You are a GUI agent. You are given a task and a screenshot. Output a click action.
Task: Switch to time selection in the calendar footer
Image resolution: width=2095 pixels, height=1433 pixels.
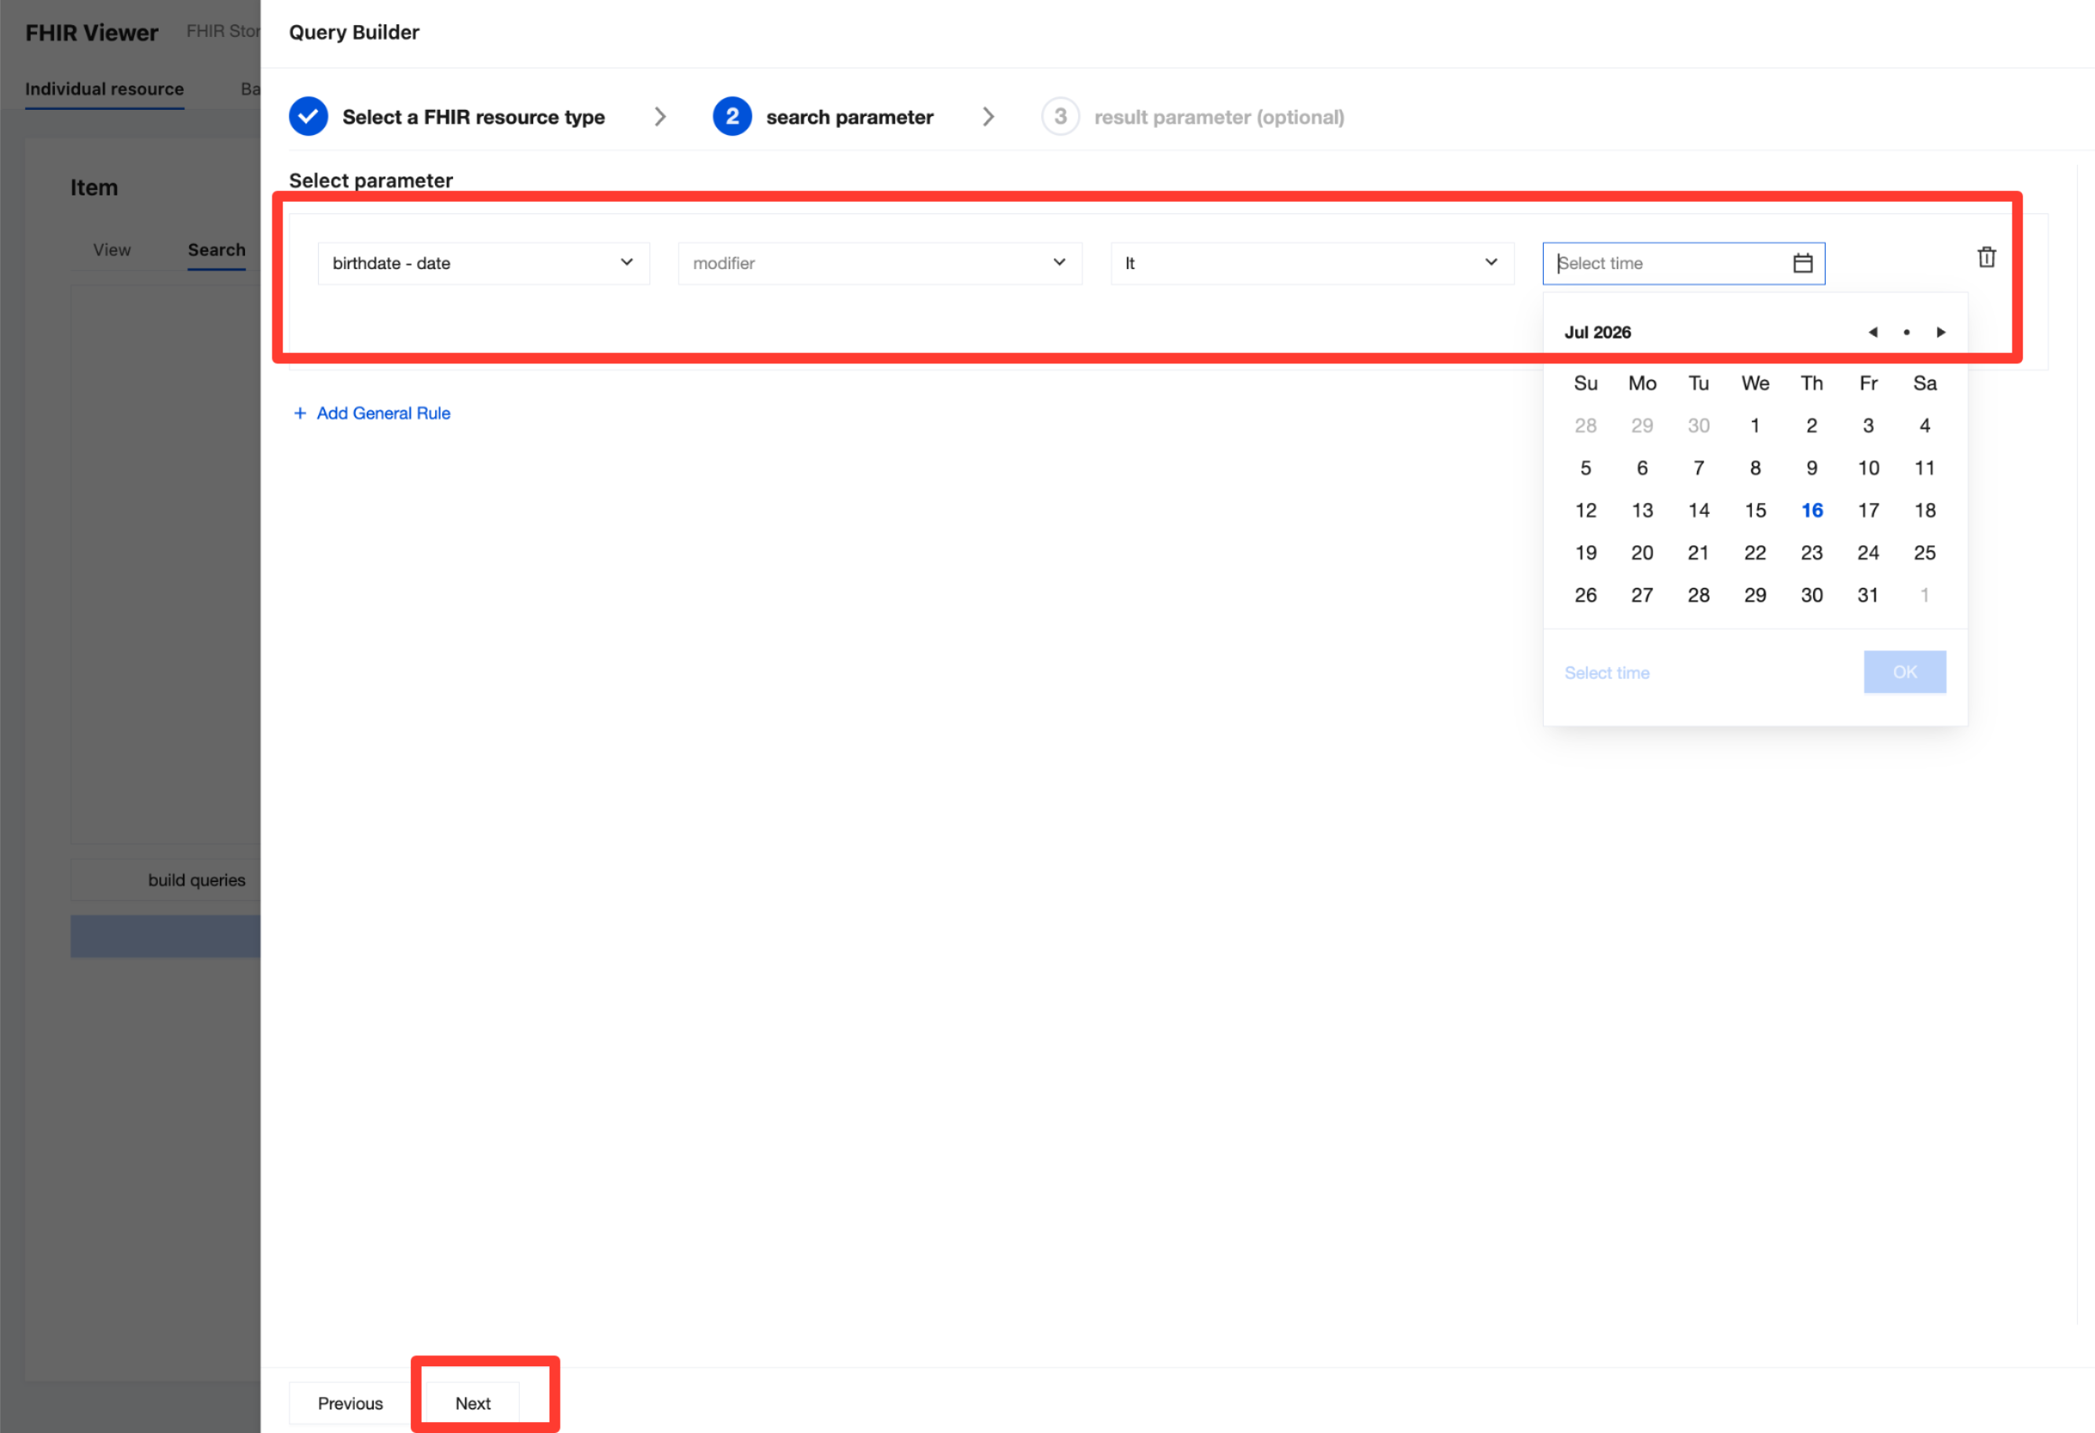pyautogui.click(x=1607, y=673)
